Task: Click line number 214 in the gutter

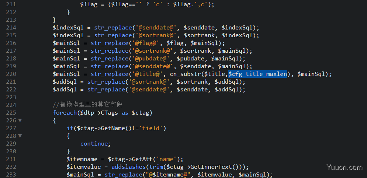Action: 11,28
